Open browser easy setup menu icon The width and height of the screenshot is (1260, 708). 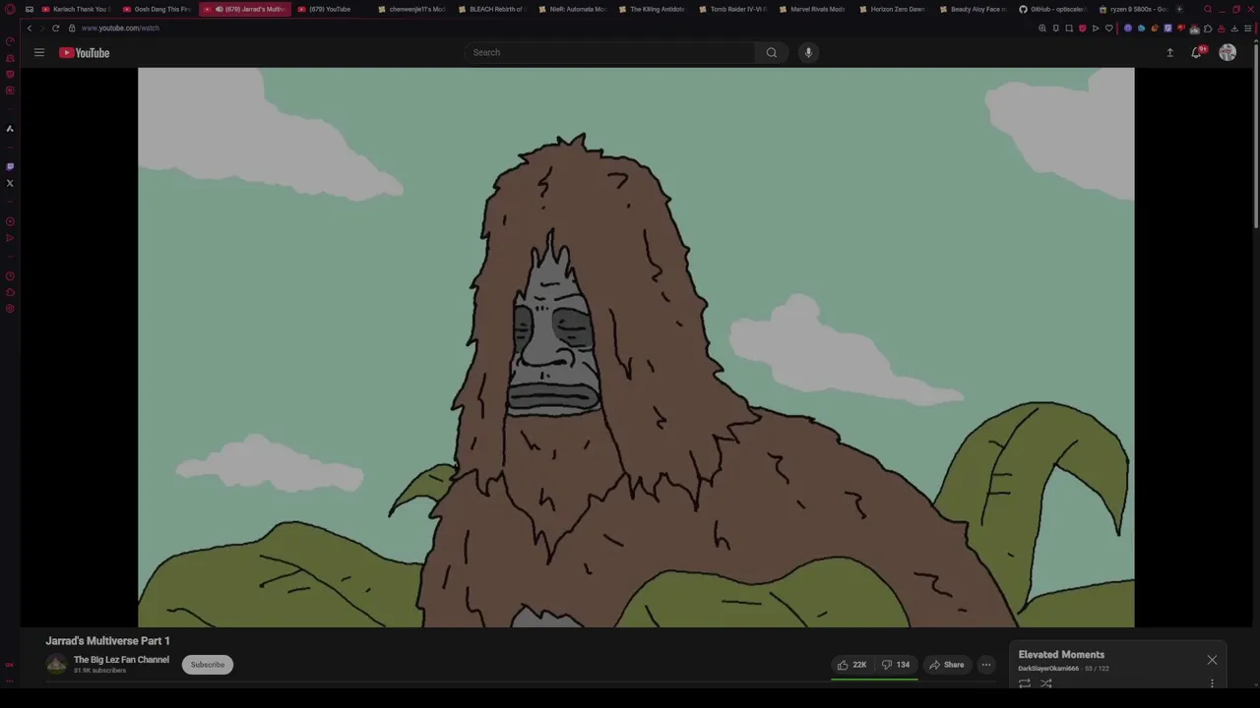tap(1248, 28)
